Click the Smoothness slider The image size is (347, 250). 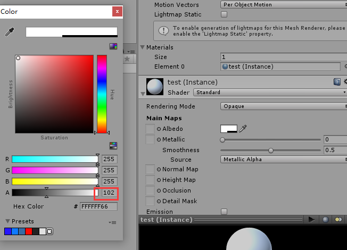[x=271, y=151]
